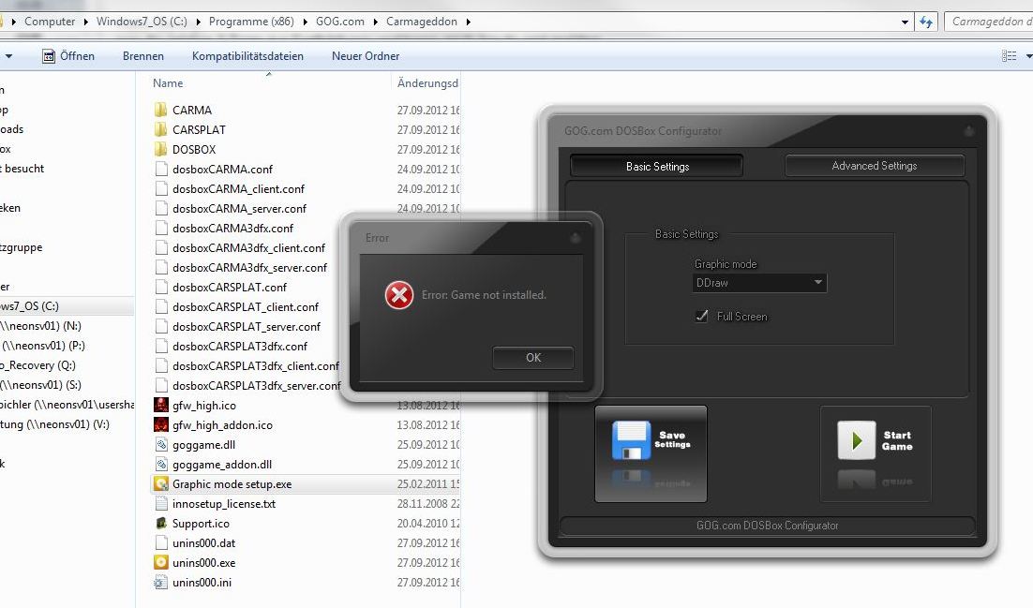Toggle the Full Screen checkbox

(x=701, y=317)
